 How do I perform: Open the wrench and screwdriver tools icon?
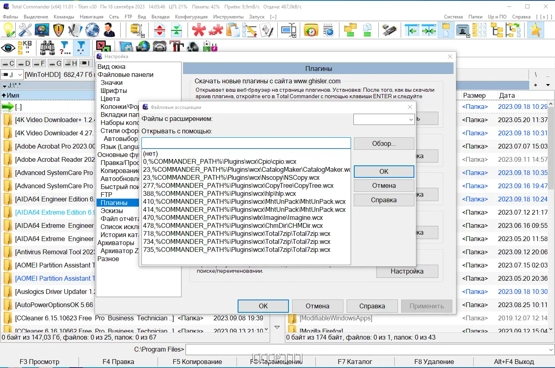click(x=25, y=30)
